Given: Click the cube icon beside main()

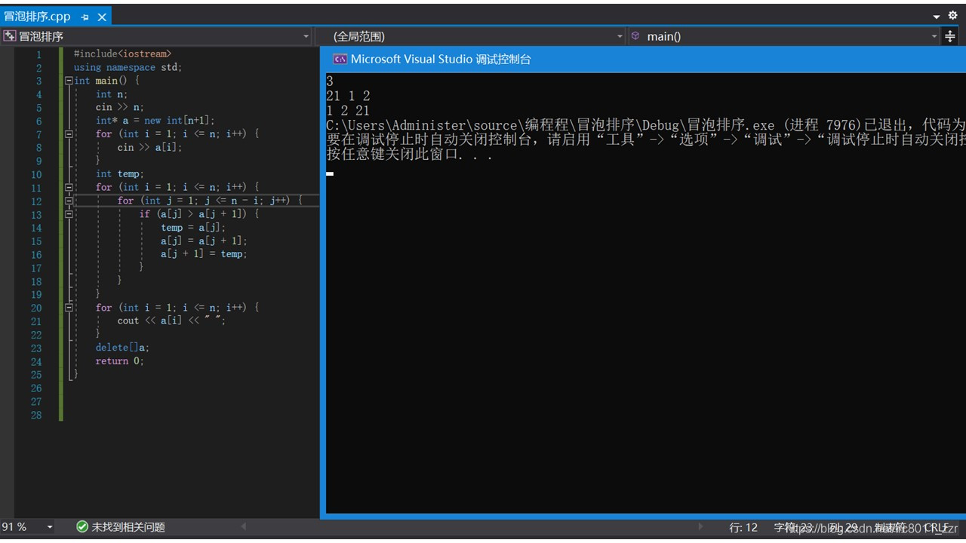Looking at the screenshot, I should tap(635, 35).
